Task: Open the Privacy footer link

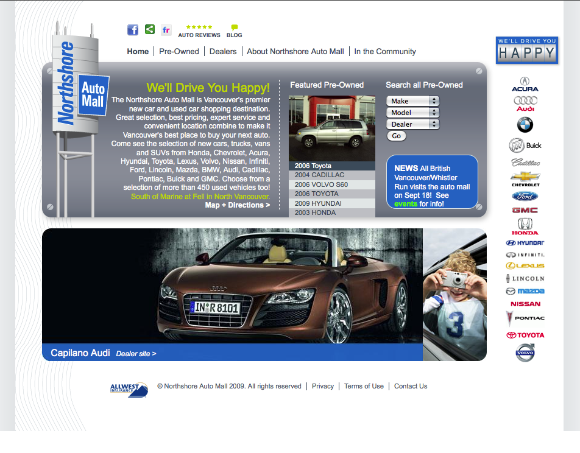Action: [322, 386]
